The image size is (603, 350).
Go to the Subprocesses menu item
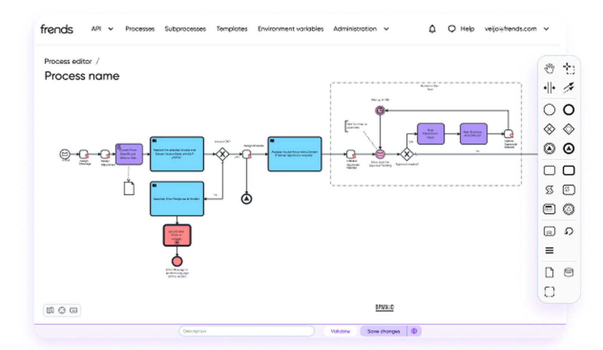[x=185, y=29]
